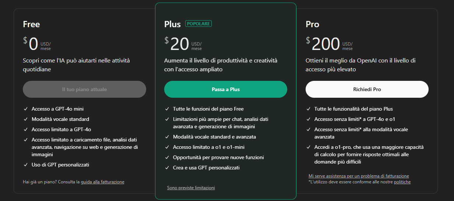Click the billing problem assistance link
Image resolution: width=454 pixels, height=201 pixels.
tap(359, 176)
